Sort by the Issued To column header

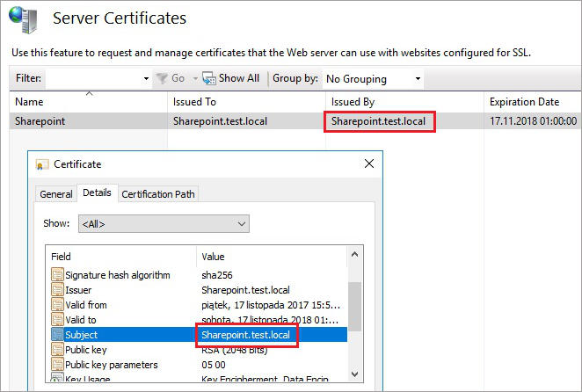point(246,102)
